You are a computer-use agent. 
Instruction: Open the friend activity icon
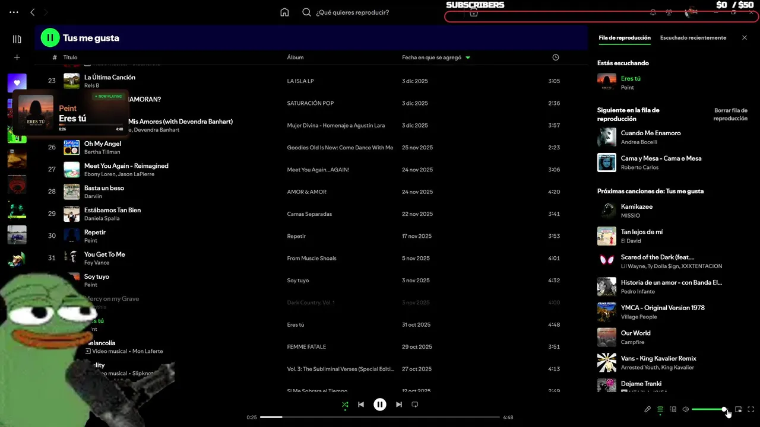click(x=669, y=12)
